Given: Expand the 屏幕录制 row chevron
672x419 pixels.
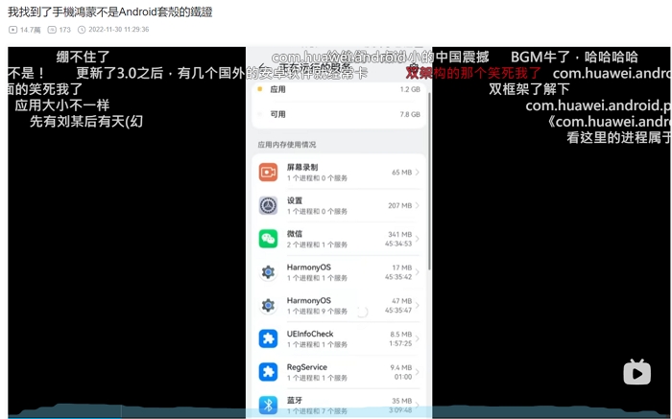Looking at the screenshot, I should (418, 172).
